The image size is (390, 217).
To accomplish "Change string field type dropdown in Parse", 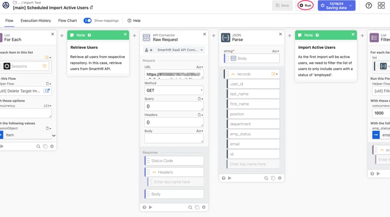I will [x=276, y=51].
